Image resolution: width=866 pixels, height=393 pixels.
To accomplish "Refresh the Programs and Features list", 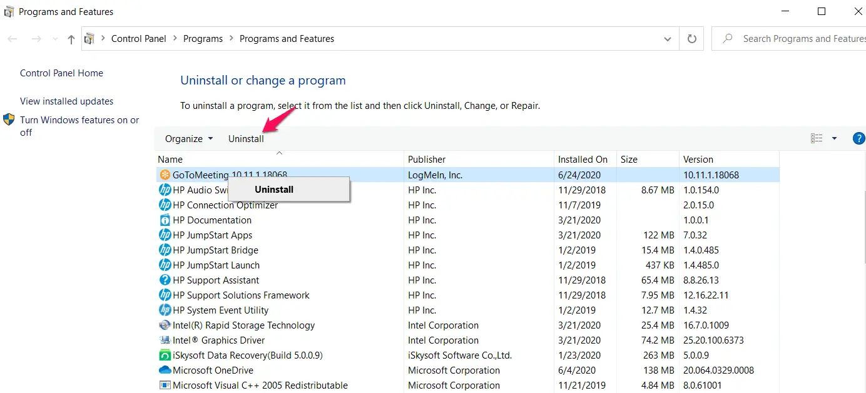I will point(692,39).
